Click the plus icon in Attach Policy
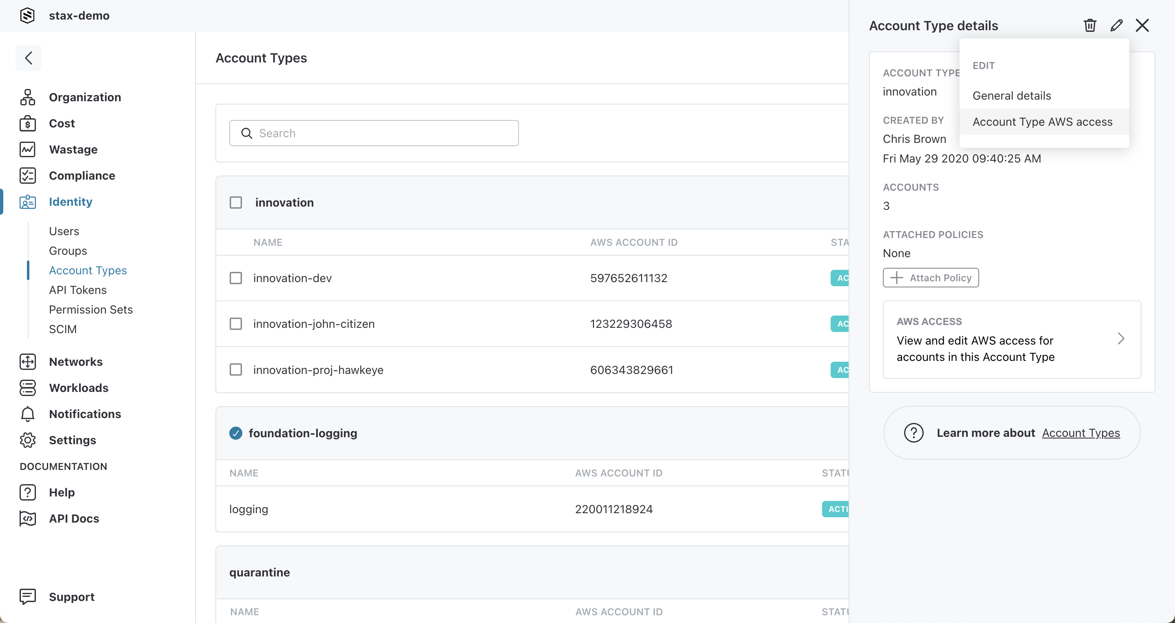 pos(896,278)
